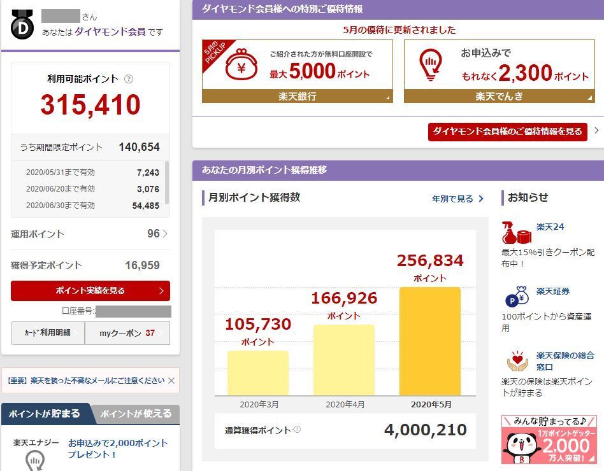Open the 楽天24 news link

tap(550, 227)
